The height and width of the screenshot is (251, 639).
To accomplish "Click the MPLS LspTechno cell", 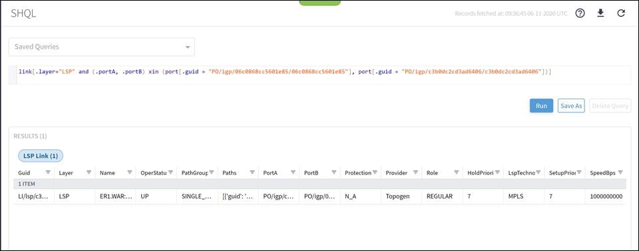I will pyautogui.click(x=524, y=196).
